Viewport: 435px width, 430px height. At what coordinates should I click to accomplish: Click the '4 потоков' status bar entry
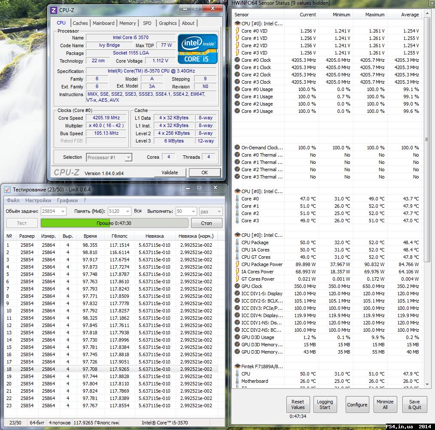pyautogui.click(x=60, y=423)
